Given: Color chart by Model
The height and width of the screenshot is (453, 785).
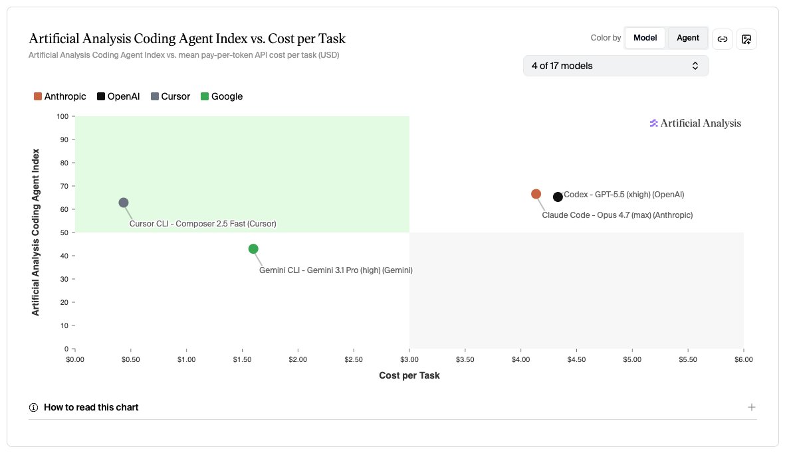Looking at the screenshot, I should pyautogui.click(x=645, y=38).
